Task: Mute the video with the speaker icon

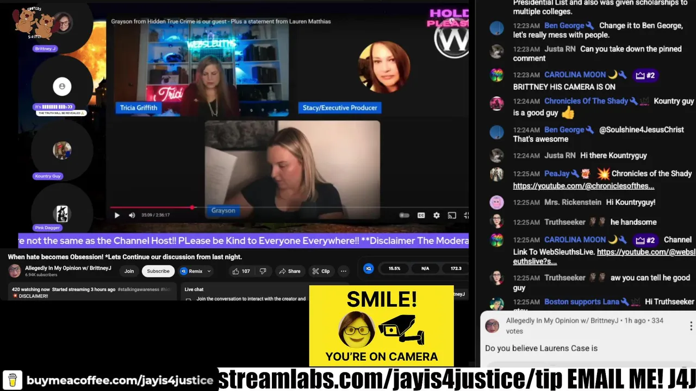Action: pyautogui.click(x=132, y=215)
